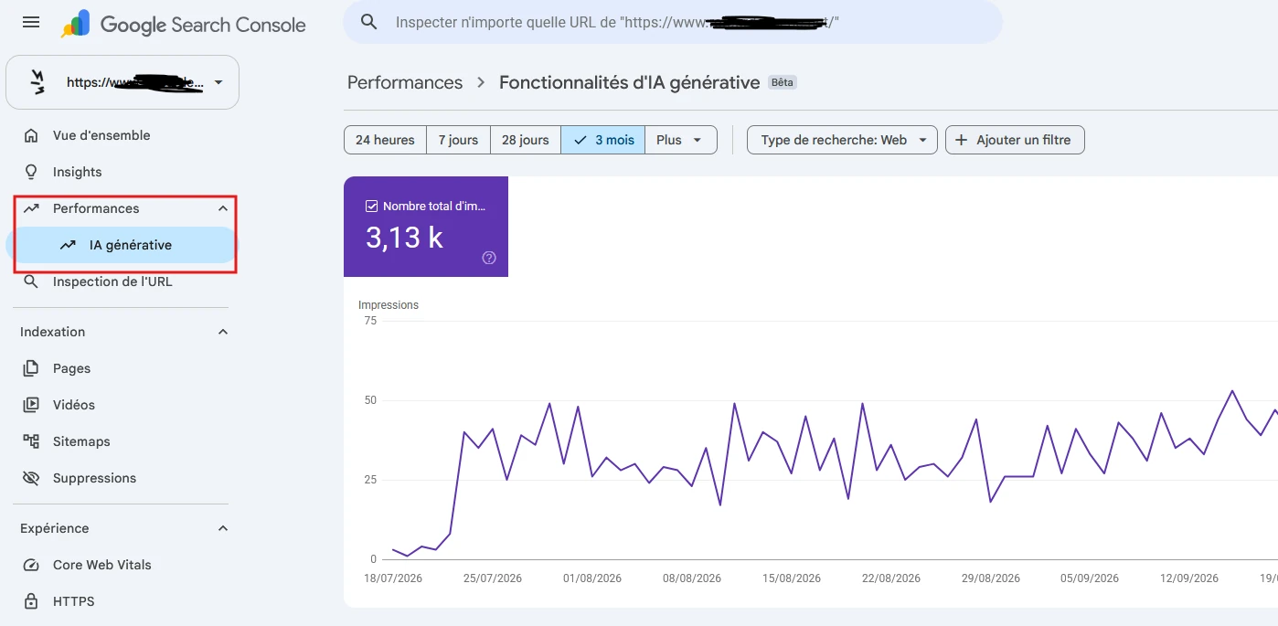This screenshot has height=626, width=1278.
Task: Click the 01/08/2026 date axis label
Action: (x=592, y=578)
